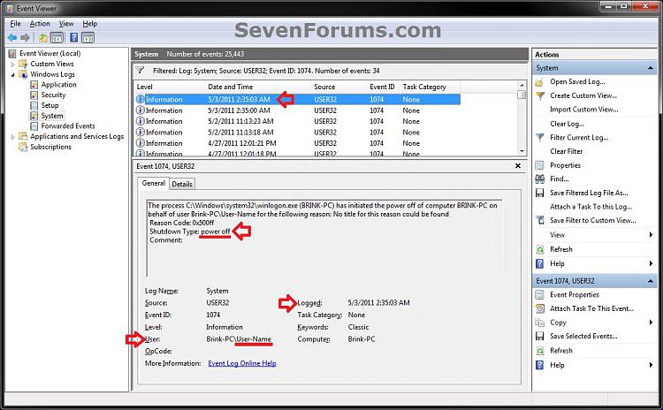
Task: Switch to the Details tab
Action: [182, 184]
